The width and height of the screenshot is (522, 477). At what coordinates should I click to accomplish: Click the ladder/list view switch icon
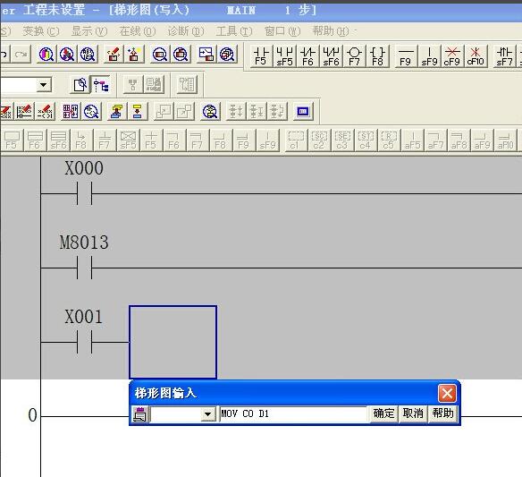(80, 85)
